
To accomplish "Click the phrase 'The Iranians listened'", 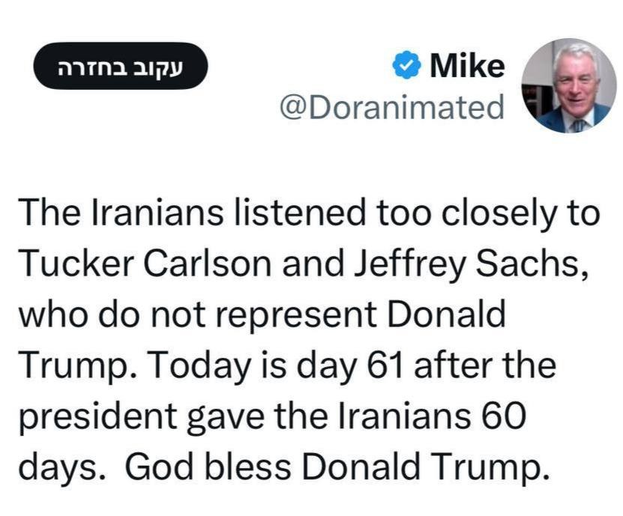I will [x=191, y=213].
